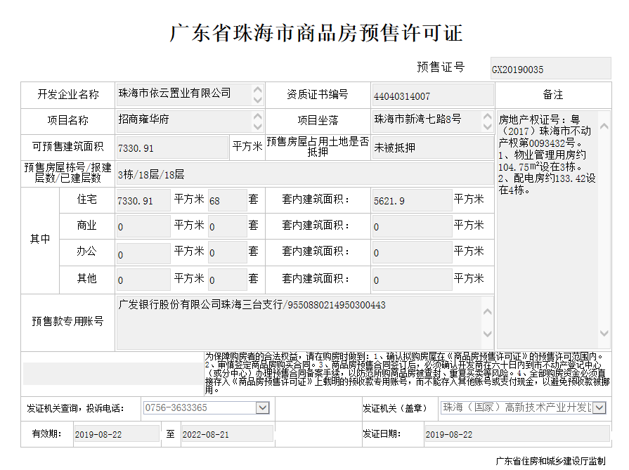Click the up arrow in developer name box
Screen dimensions: 629x470
tap(257, 91)
